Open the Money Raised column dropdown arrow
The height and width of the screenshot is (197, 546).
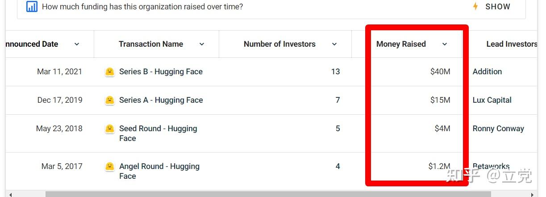(444, 44)
